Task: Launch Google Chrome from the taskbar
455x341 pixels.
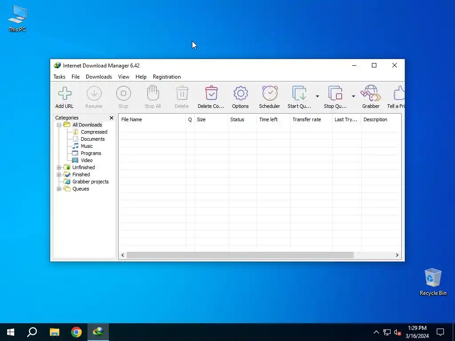Action: point(76,332)
